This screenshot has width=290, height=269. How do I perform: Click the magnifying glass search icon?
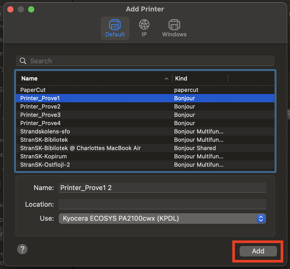(23, 61)
